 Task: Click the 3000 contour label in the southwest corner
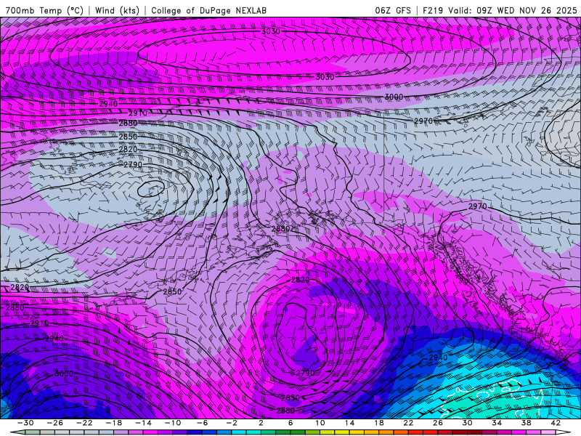[x=64, y=374]
